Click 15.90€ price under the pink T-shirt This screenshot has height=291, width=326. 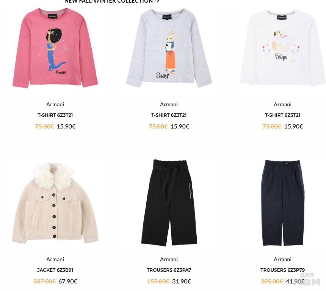pos(66,126)
